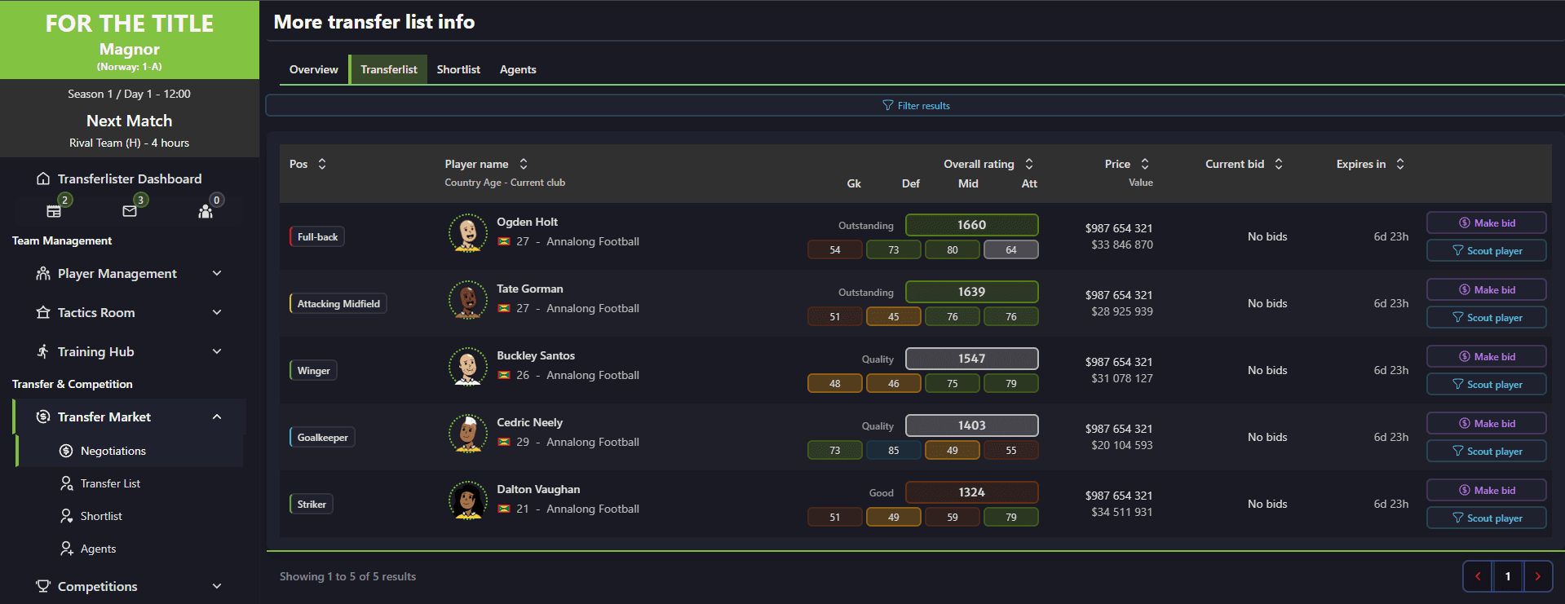
Task: Go to next page arrow
Action: [x=1537, y=576]
